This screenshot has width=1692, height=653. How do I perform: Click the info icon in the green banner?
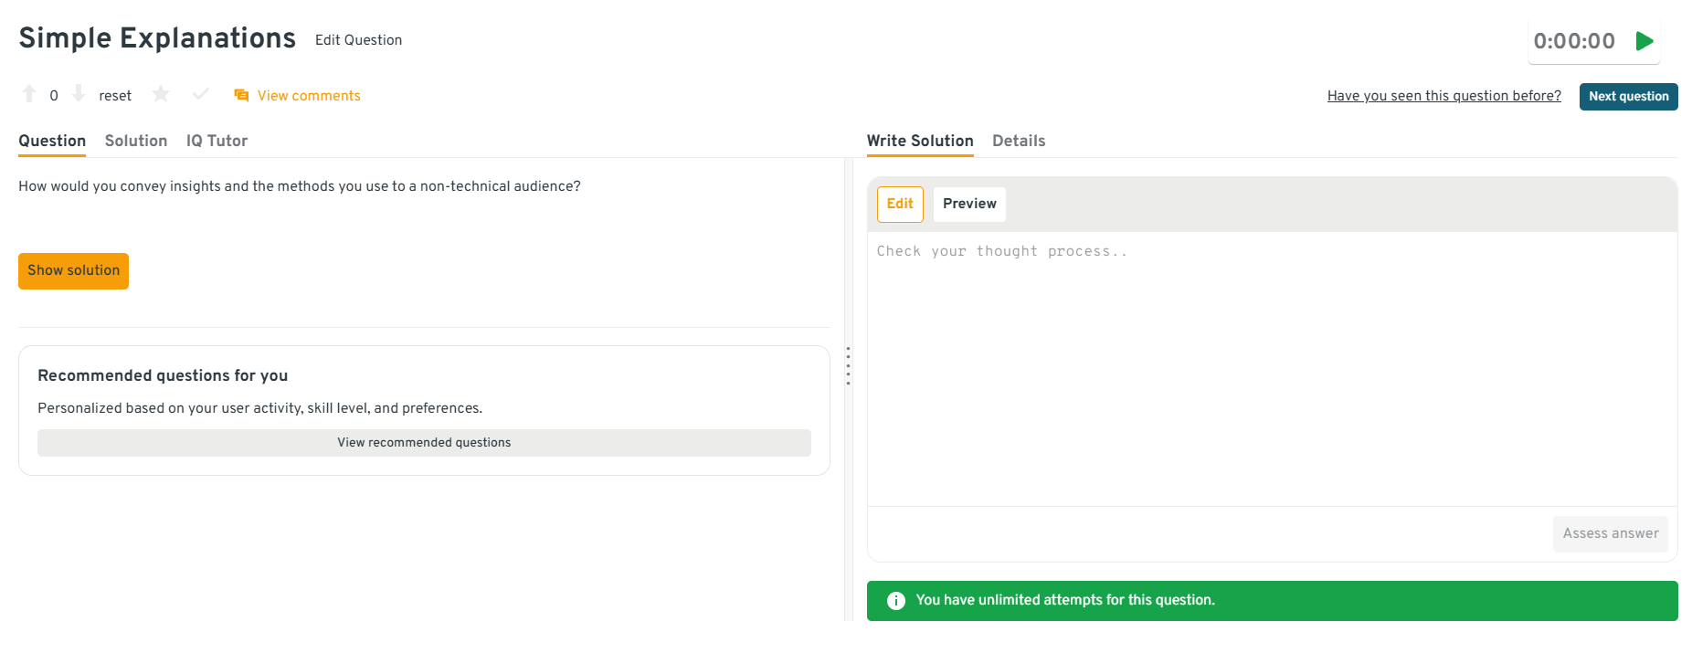(896, 601)
